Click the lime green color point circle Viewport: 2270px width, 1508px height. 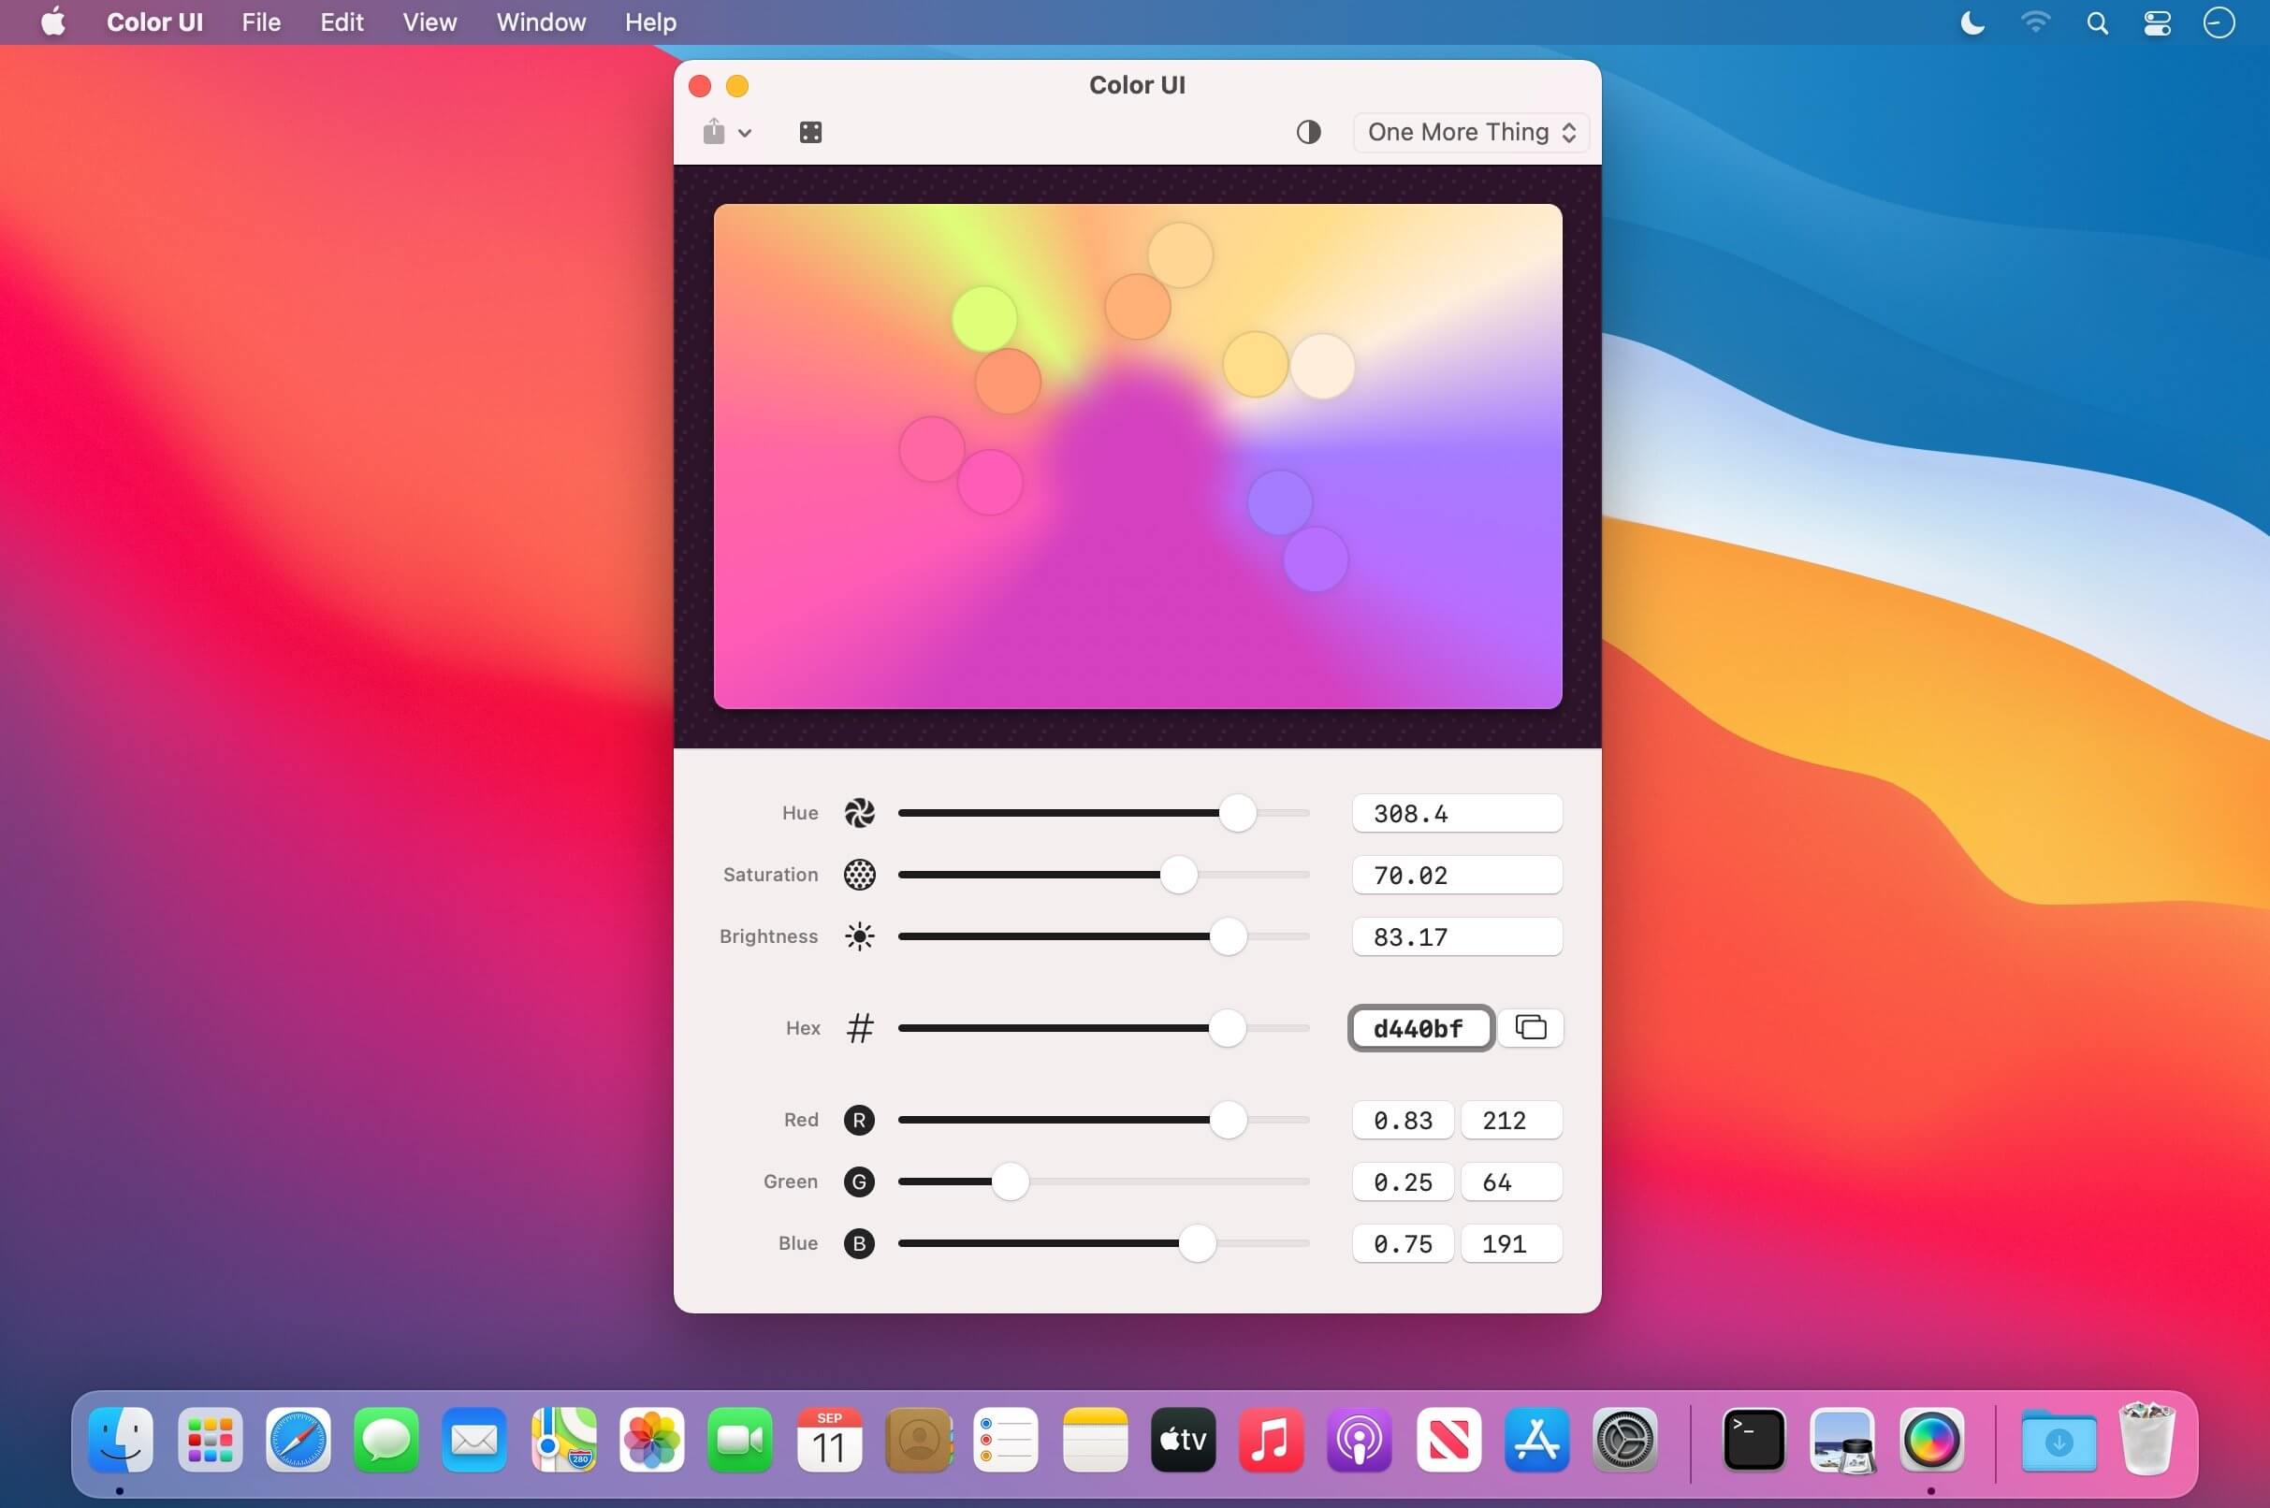(984, 318)
